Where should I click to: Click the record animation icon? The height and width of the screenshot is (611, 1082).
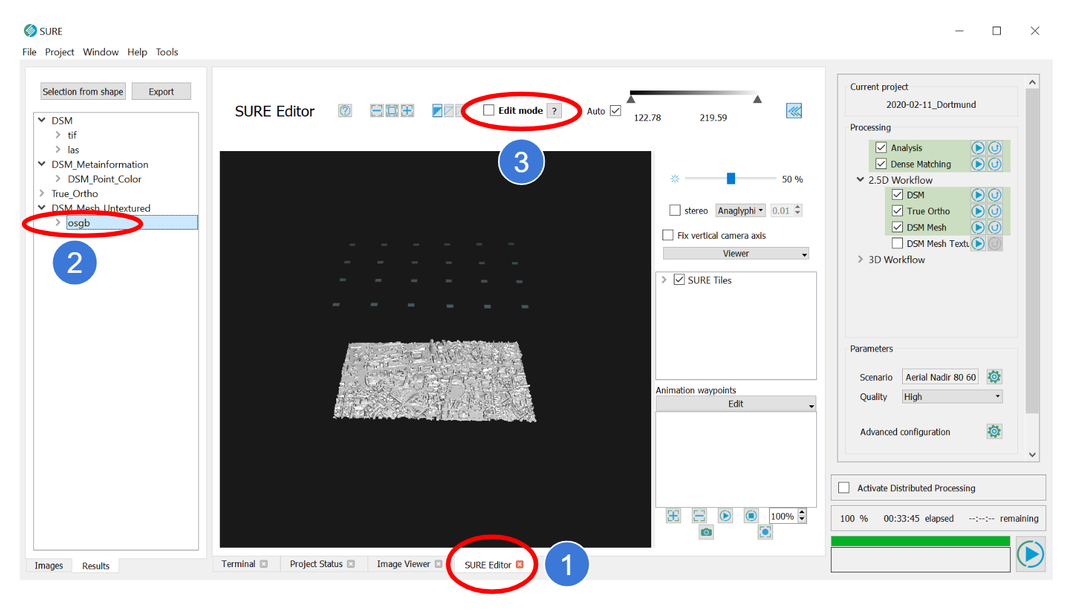tap(765, 532)
